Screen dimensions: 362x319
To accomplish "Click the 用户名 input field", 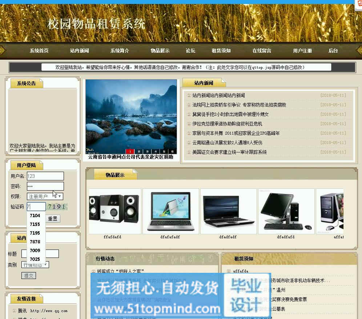I will [45, 176].
